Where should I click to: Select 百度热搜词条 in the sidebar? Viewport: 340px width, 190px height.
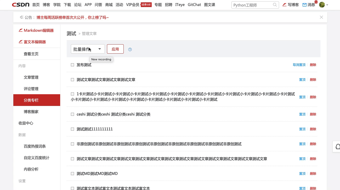pos(35,146)
